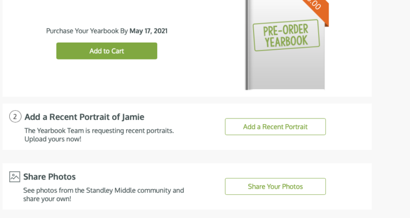The width and height of the screenshot is (410, 218).
Task: Click the Share Photos heading
Action: (49, 177)
